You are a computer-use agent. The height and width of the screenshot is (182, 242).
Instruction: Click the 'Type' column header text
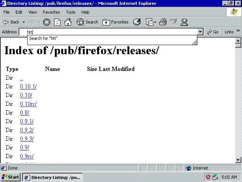[x=12, y=69]
